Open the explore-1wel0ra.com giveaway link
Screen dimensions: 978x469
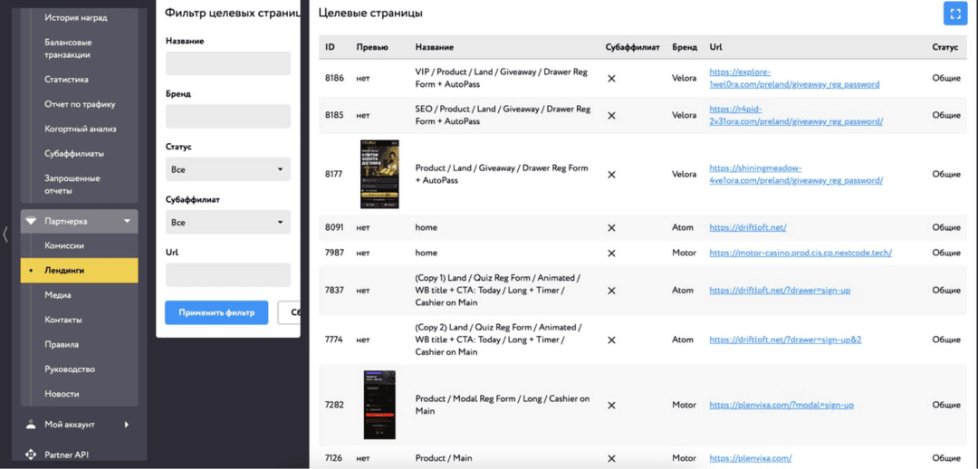[794, 78]
